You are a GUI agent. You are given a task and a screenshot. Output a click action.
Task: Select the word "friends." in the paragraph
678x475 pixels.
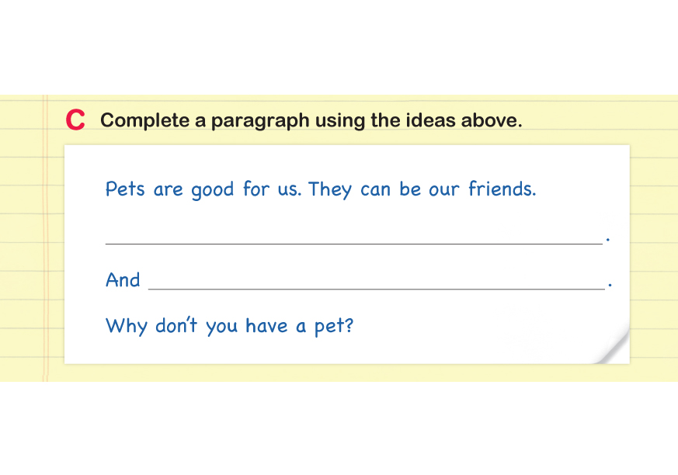pyautogui.click(x=502, y=189)
